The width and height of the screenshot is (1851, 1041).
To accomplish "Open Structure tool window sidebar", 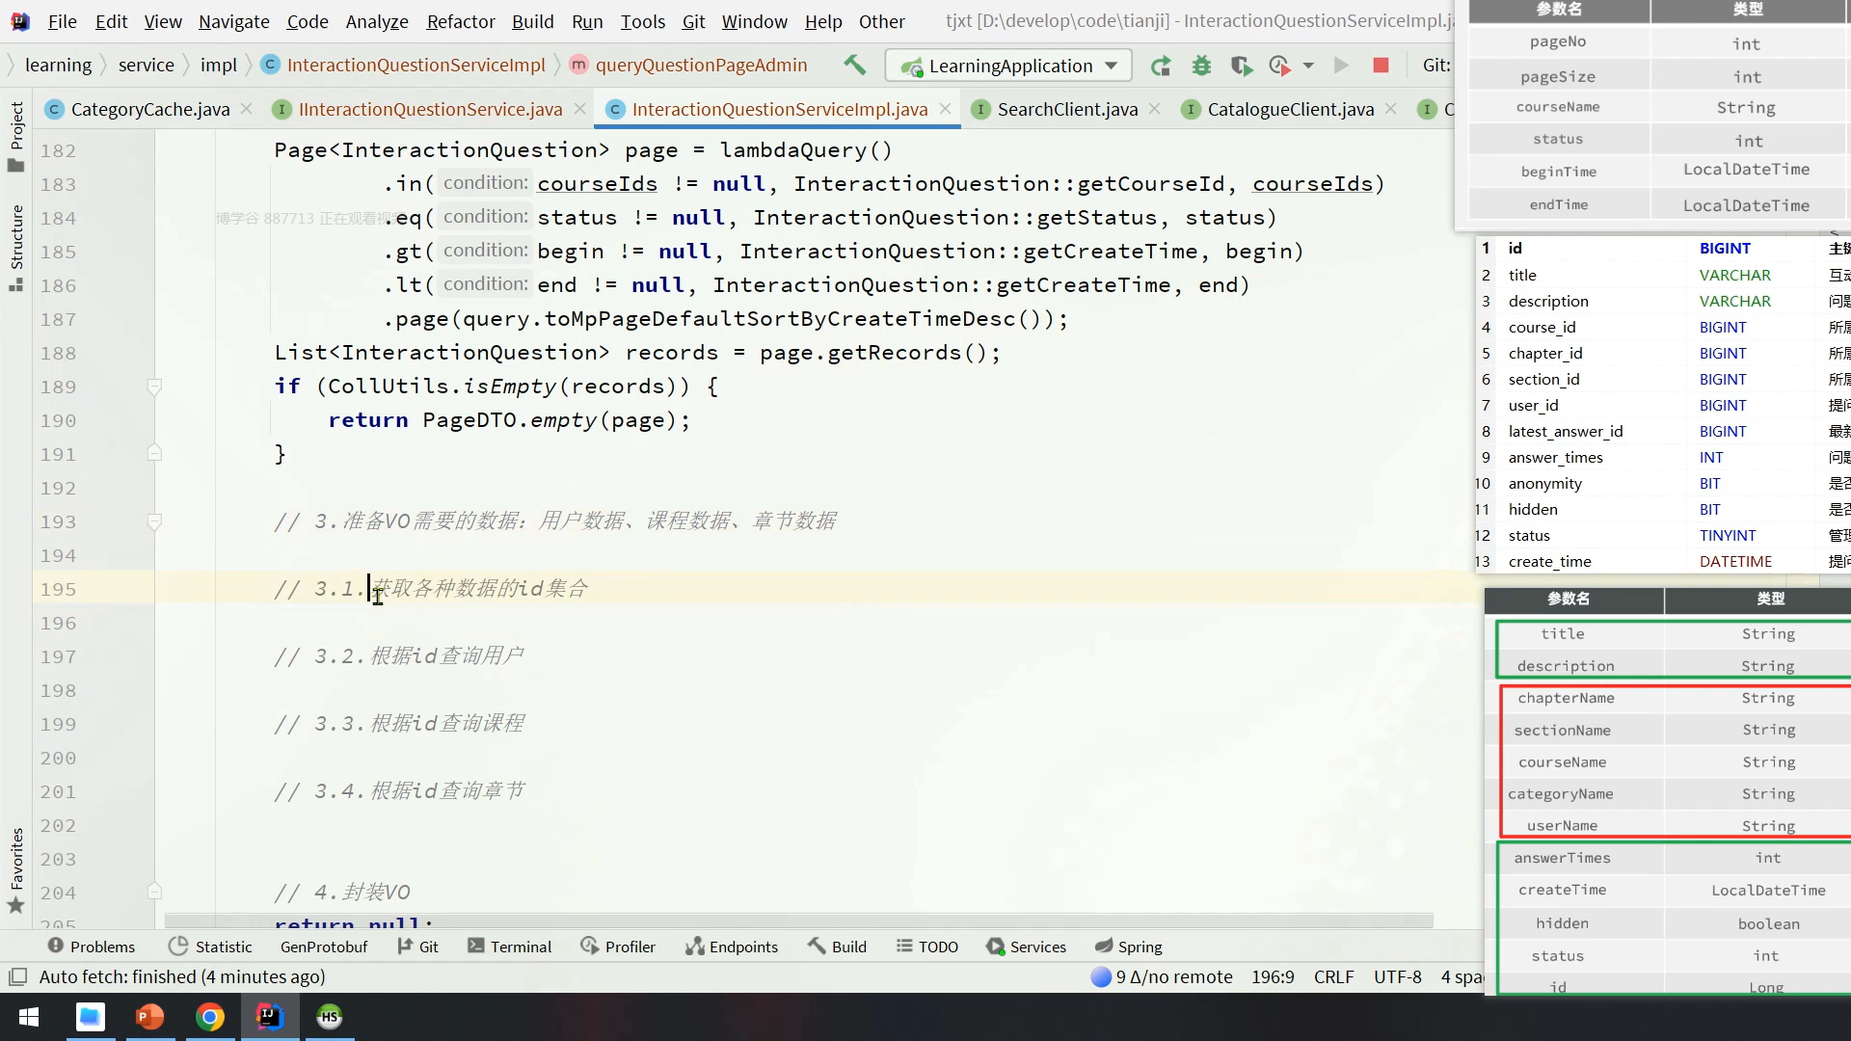I will point(16,246).
